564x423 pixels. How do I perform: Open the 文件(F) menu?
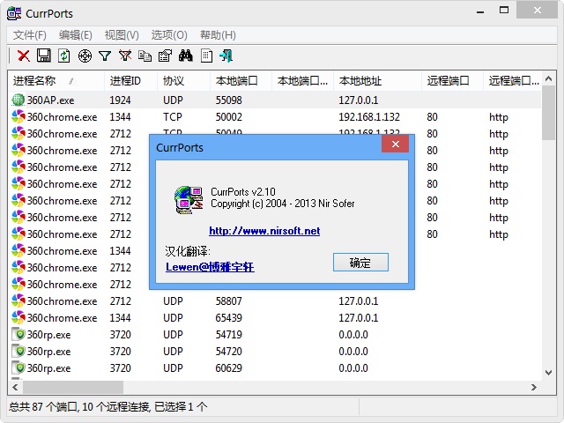(x=29, y=35)
